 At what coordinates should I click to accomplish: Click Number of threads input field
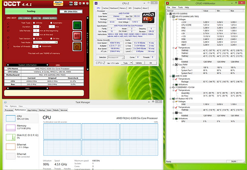(35, 46)
